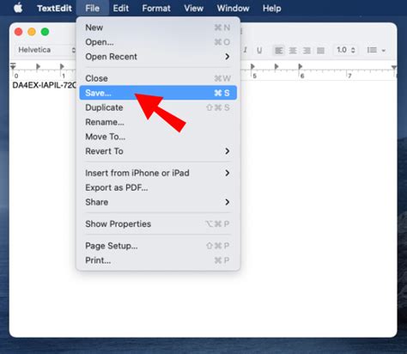Align text left
Viewport: 407px width, 354px height.
(279, 51)
